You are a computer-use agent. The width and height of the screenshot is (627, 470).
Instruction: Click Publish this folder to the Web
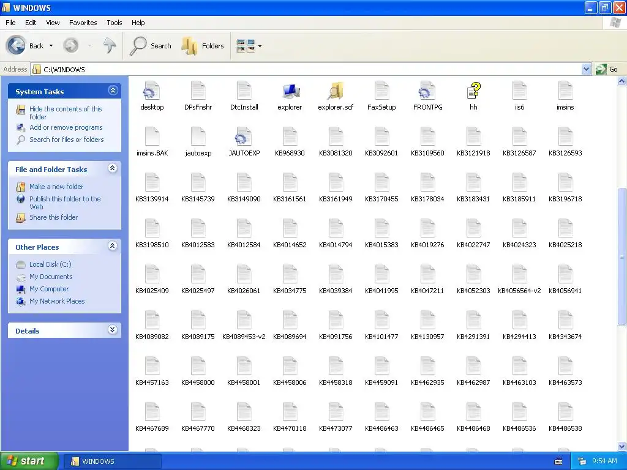[65, 203]
